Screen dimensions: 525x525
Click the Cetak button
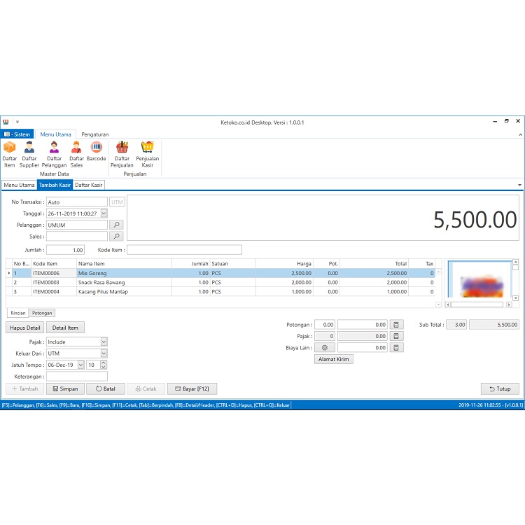pos(146,388)
